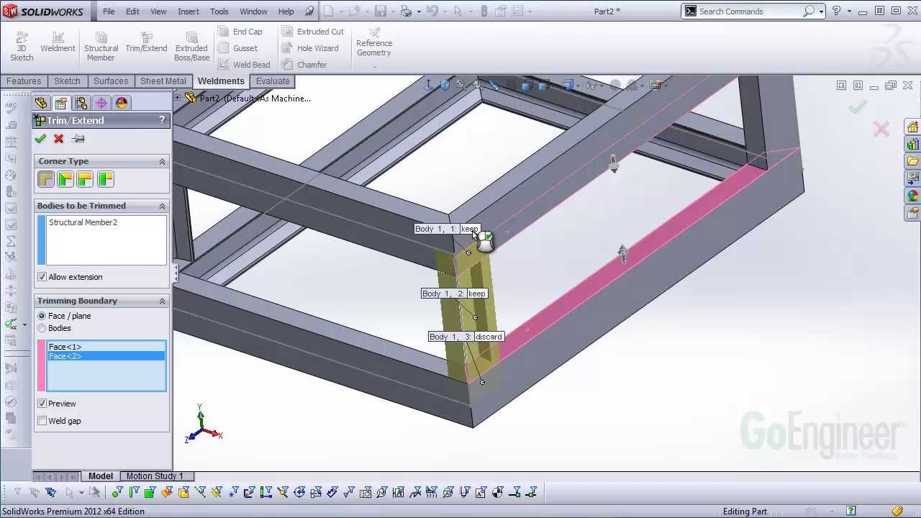Start the Extruded Cut command
The height and width of the screenshot is (518, 921).
[313, 32]
